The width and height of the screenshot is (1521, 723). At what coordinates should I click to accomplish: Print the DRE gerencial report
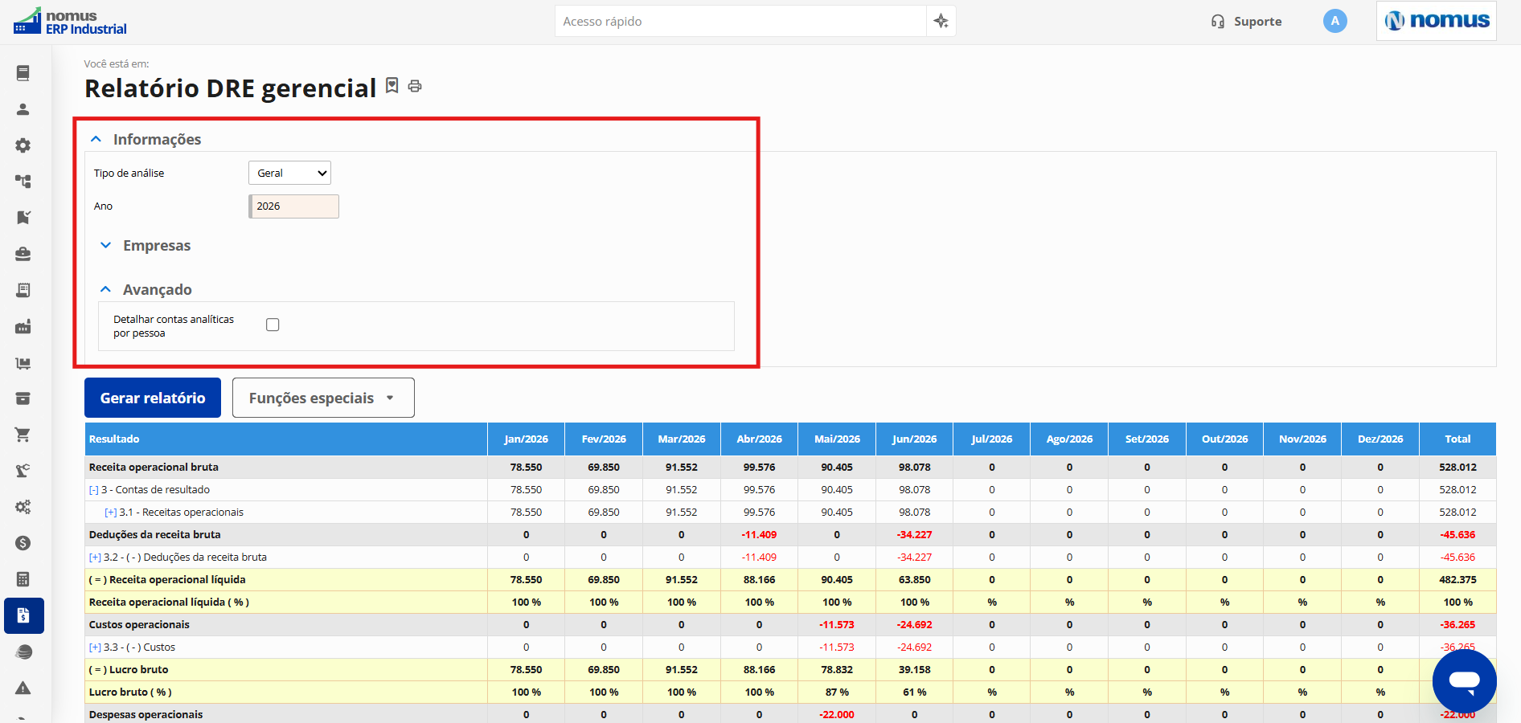coord(415,86)
